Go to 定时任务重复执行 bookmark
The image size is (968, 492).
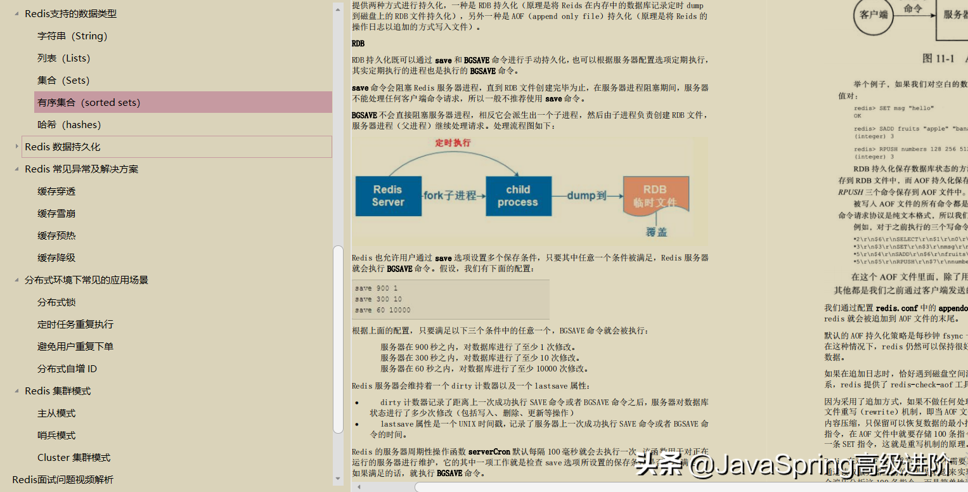point(75,325)
